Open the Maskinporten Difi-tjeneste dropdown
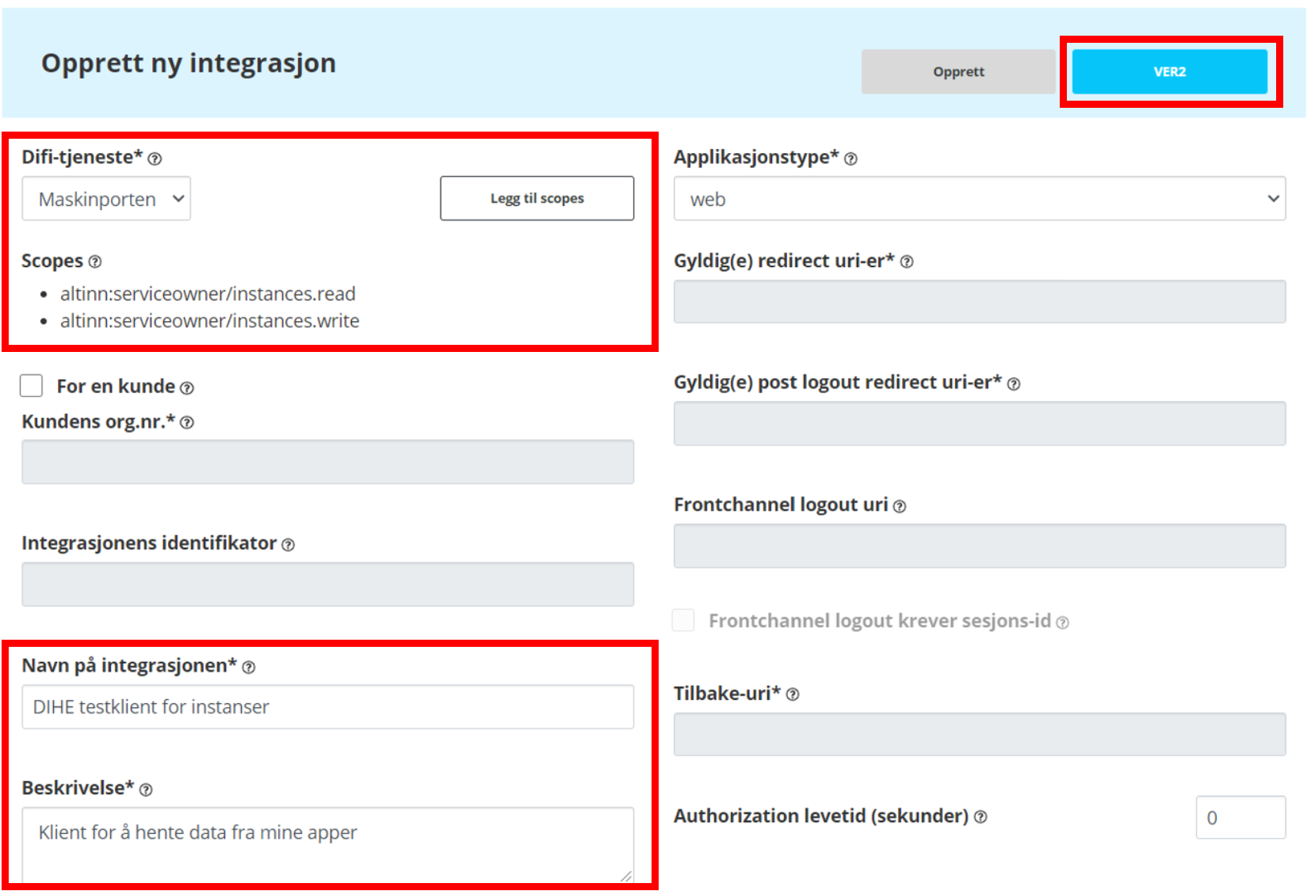Image resolution: width=1311 pixels, height=891 pixels. [x=106, y=199]
